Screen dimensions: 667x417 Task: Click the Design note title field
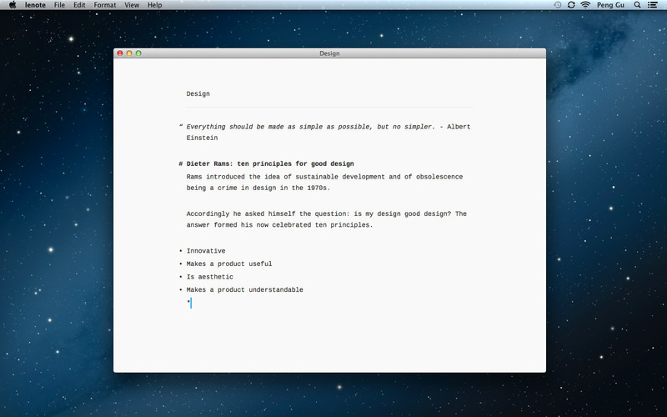(198, 94)
